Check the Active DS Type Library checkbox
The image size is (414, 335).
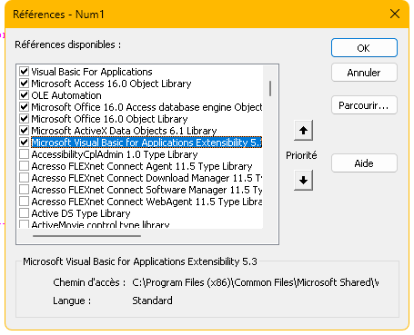pyautogui.click(x=24, y=213)
